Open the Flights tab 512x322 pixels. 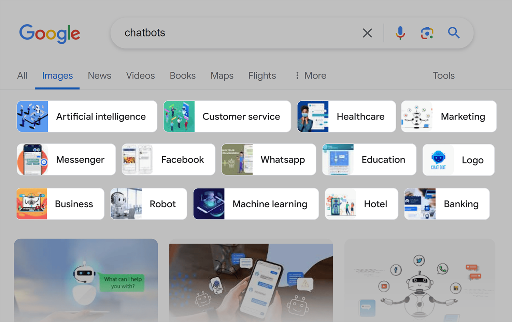pyautogui.click(x=262, y=75)
